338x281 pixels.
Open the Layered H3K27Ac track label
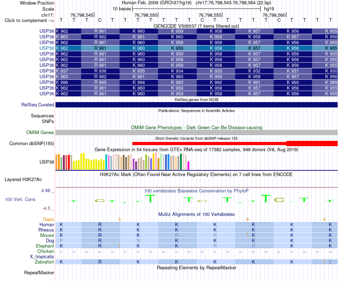[x=23, y=180]
